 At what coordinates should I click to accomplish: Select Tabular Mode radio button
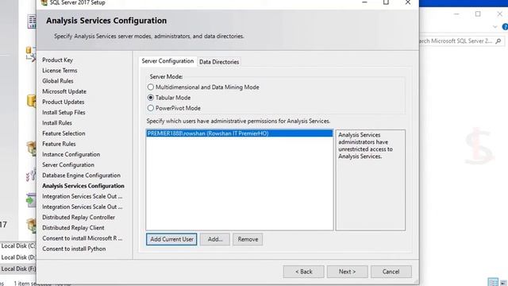tap(151, 98)
